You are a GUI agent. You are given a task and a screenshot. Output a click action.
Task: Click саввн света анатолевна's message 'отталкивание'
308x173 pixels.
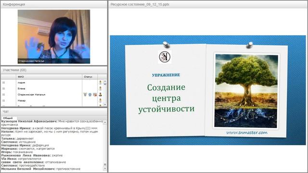pos(33,162)
